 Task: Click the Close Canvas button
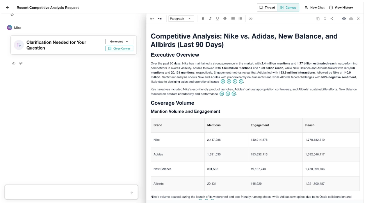coord(119,48)
